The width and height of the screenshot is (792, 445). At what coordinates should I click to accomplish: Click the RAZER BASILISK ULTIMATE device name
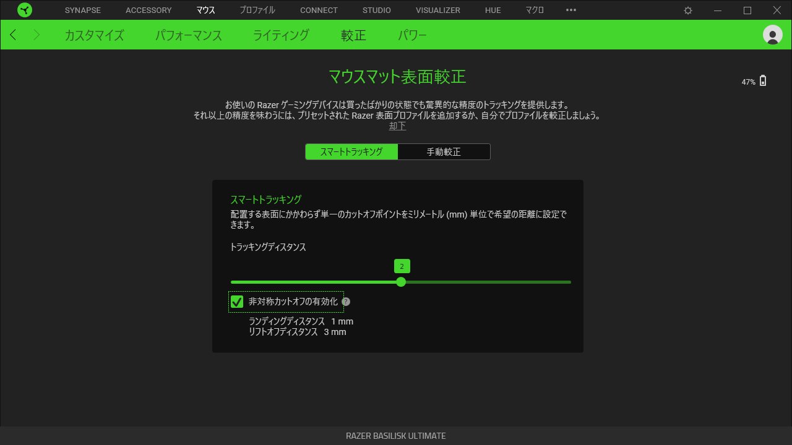pos(396,436)
